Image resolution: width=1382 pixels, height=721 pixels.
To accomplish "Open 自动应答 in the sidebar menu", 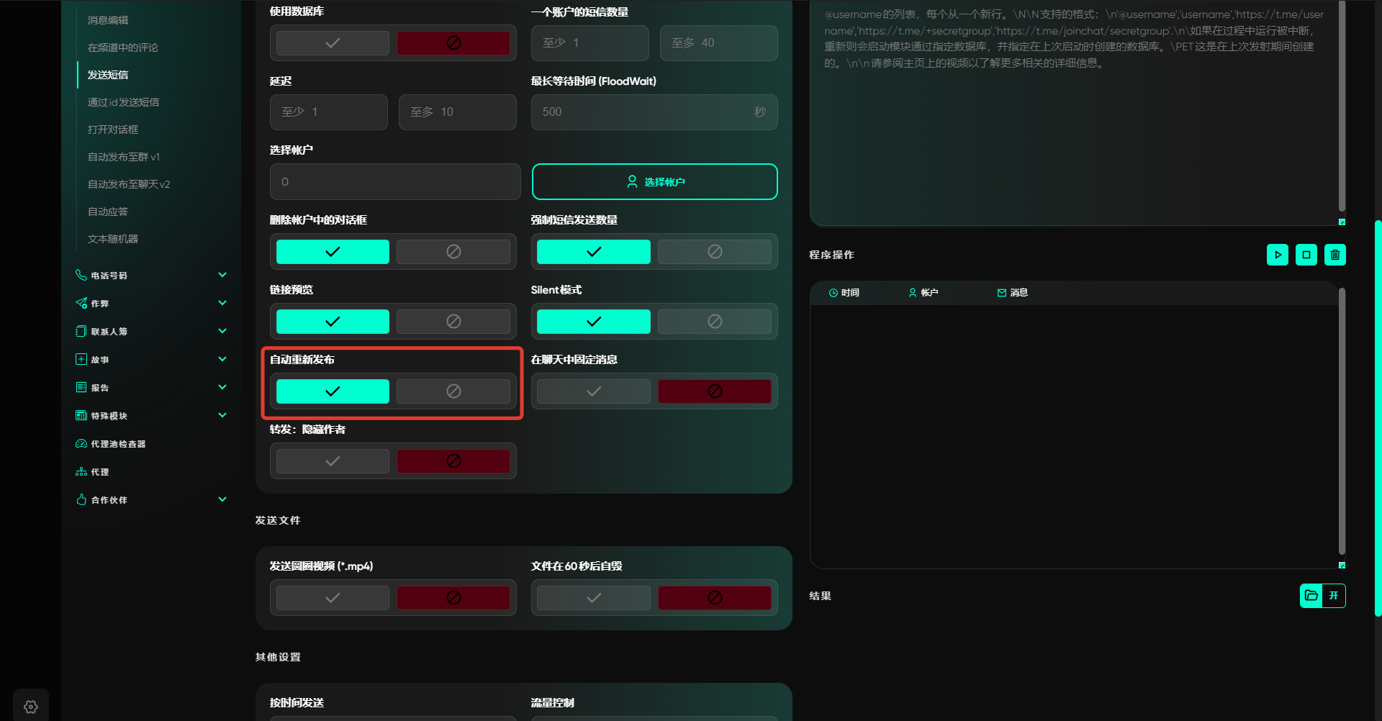I will [x=108, y=212].
